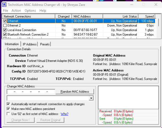The width and height of the screenshot is (162, 128).
Task: Click the Received bytes value
Action: (123, 111)
